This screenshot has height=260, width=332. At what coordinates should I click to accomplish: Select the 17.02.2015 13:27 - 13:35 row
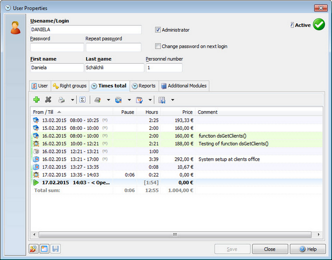point(177,167)
